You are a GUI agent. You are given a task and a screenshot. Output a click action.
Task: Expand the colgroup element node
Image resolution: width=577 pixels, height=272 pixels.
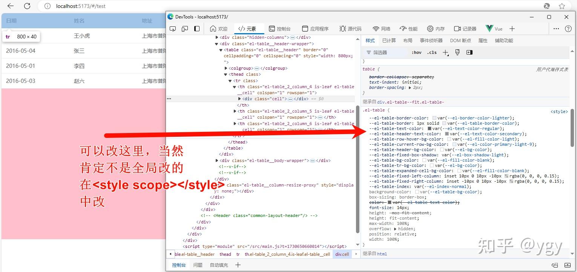point(226,68)
